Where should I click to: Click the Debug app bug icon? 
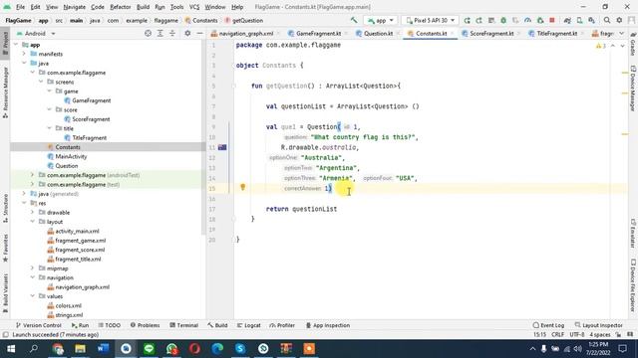[503, 20]
